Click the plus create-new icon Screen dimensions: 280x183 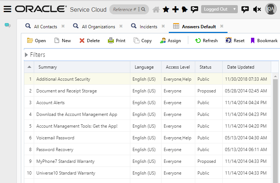175,9
